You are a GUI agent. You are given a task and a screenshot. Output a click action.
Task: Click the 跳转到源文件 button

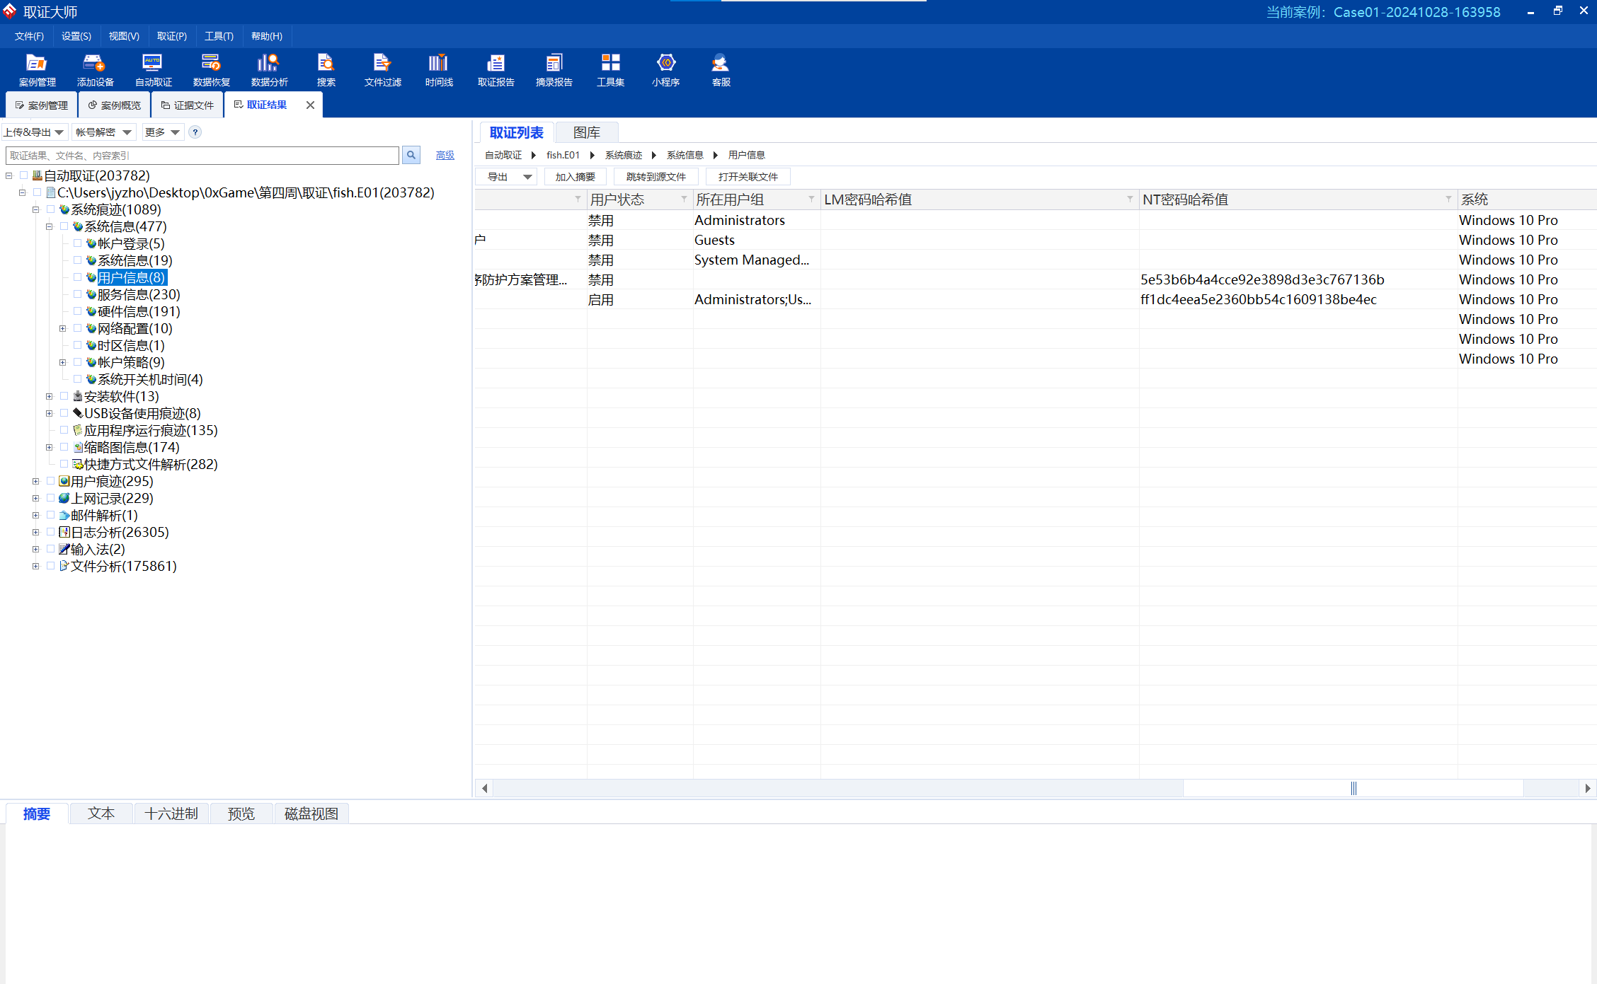tap(656, 177)
